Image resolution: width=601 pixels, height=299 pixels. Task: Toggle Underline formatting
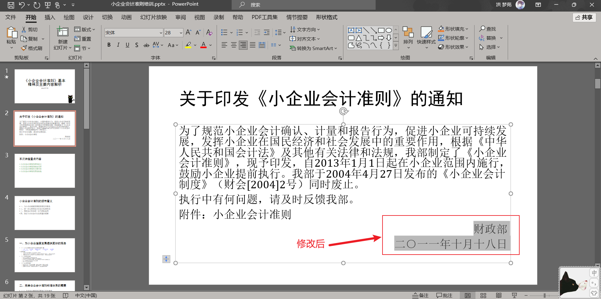(x=127, y=45)
